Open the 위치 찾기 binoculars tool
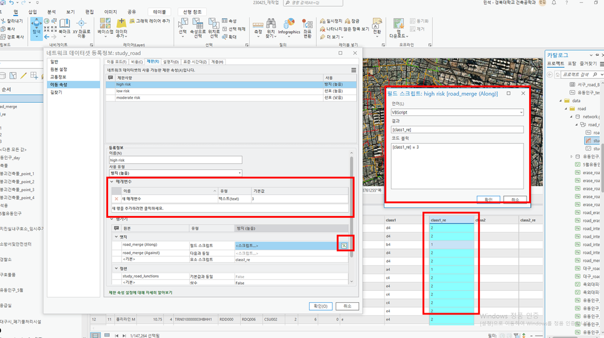 click(x=271, y=28)
